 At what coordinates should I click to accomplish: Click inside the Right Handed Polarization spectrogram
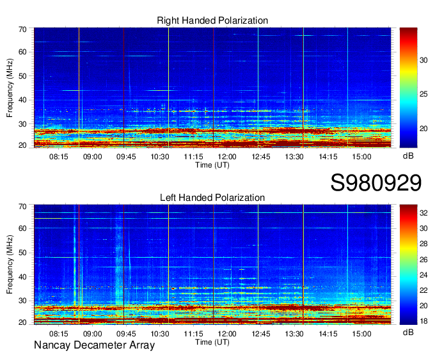tap(212, 88)
